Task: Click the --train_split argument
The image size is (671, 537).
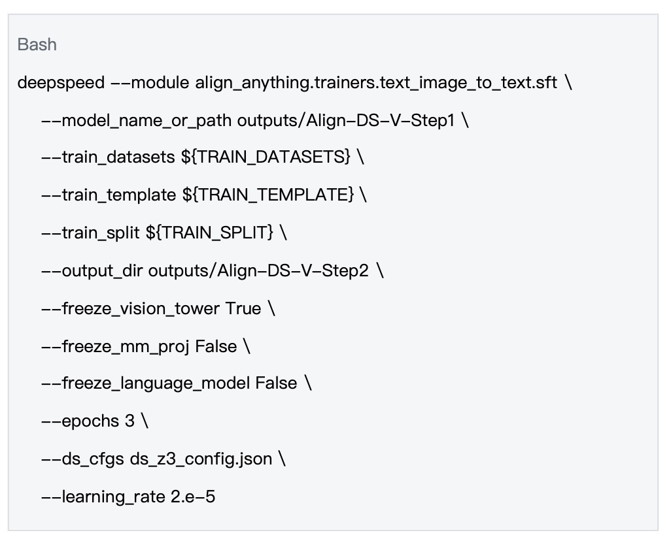Action: coord(90,233)
